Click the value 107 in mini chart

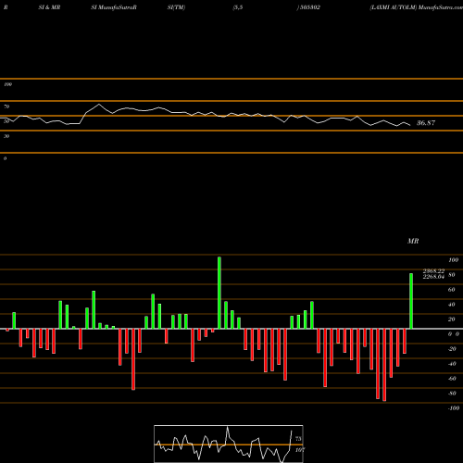300,450
